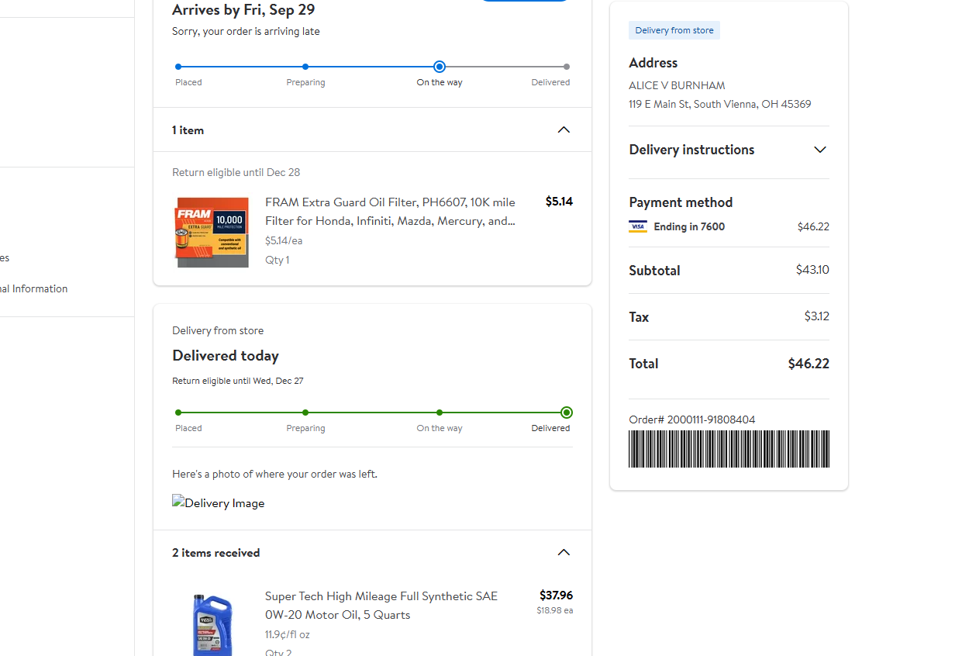Select ALICE V BURNHAM name text

(x=678, y=85)
